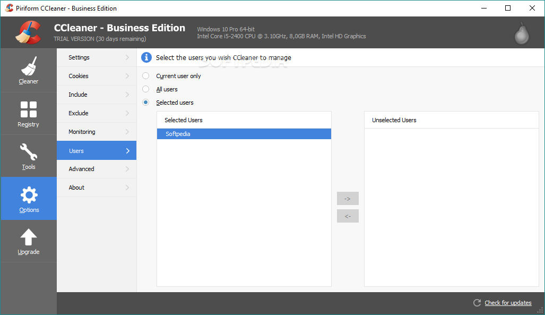Screen dimensions: 545x315
Task: Open the Cookies options page
Action: click(x=97, y=76)
